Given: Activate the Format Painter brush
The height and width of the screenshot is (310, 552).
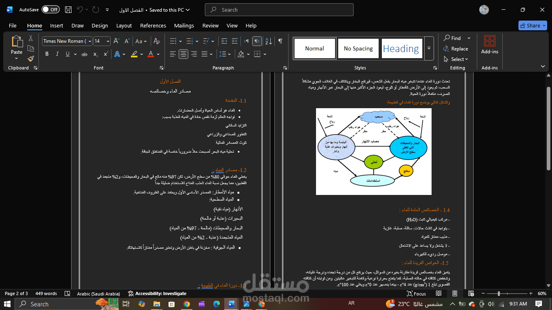Looking at the screenshot, I should pos(31,59).
